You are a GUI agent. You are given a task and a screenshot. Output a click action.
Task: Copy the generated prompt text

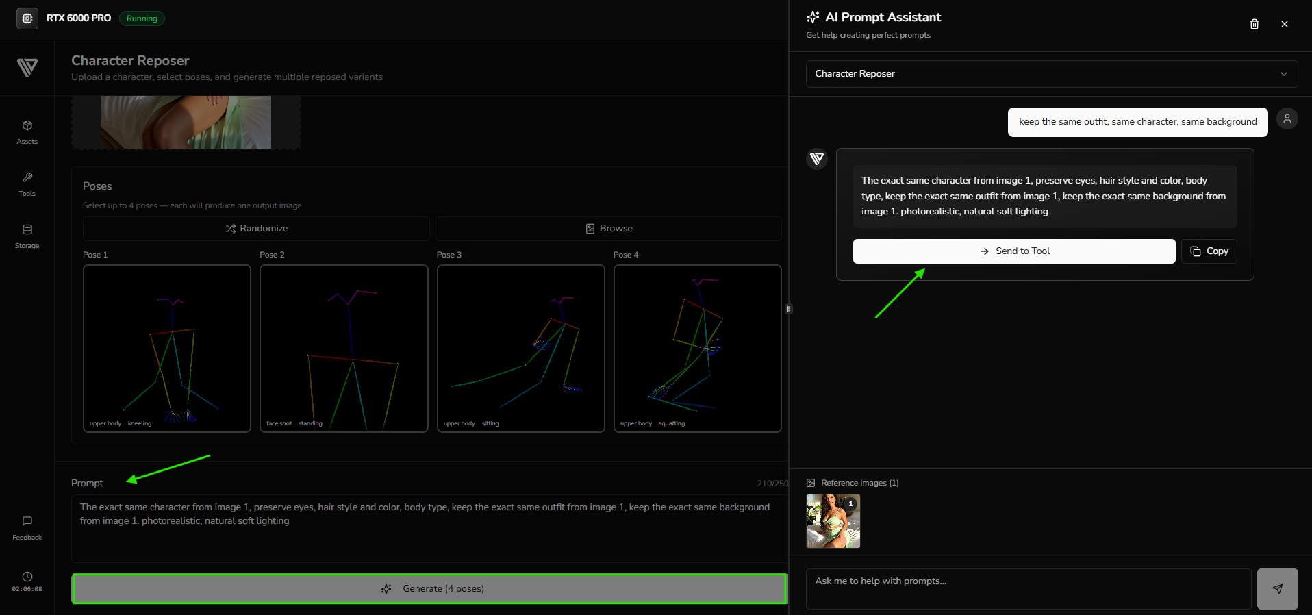(1209, 251)
